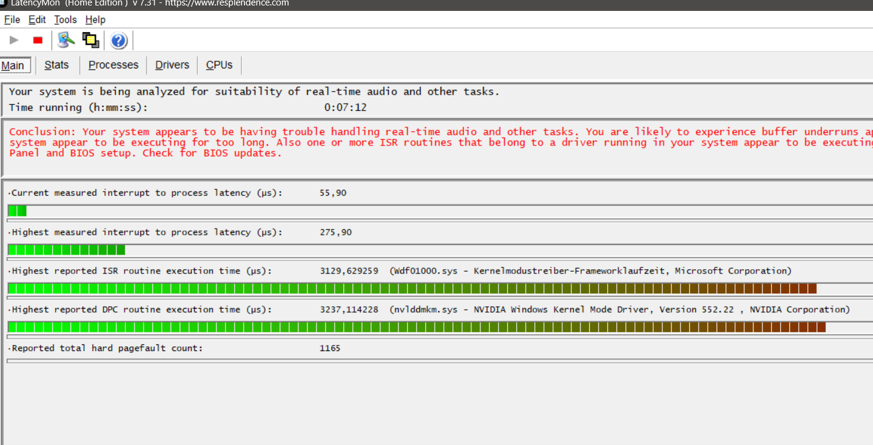Open help via blue question mark icon
The image size is (873, 445).
tap(119, 41)
